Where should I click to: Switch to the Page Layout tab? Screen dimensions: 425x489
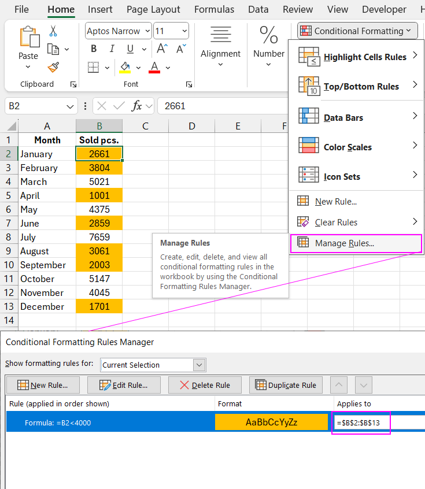(x=153, y=9)
